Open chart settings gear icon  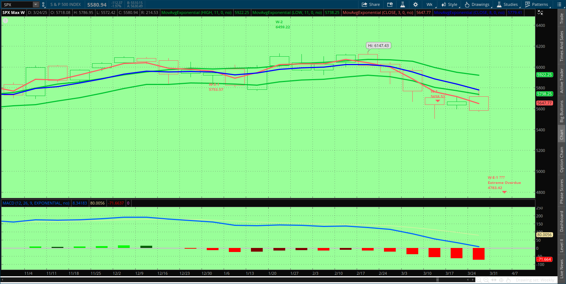click(x=416, y=4)
